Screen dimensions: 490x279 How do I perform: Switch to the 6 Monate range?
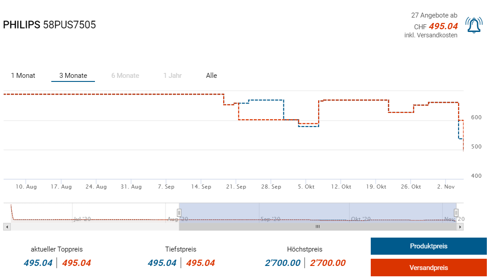click(125, 76)
